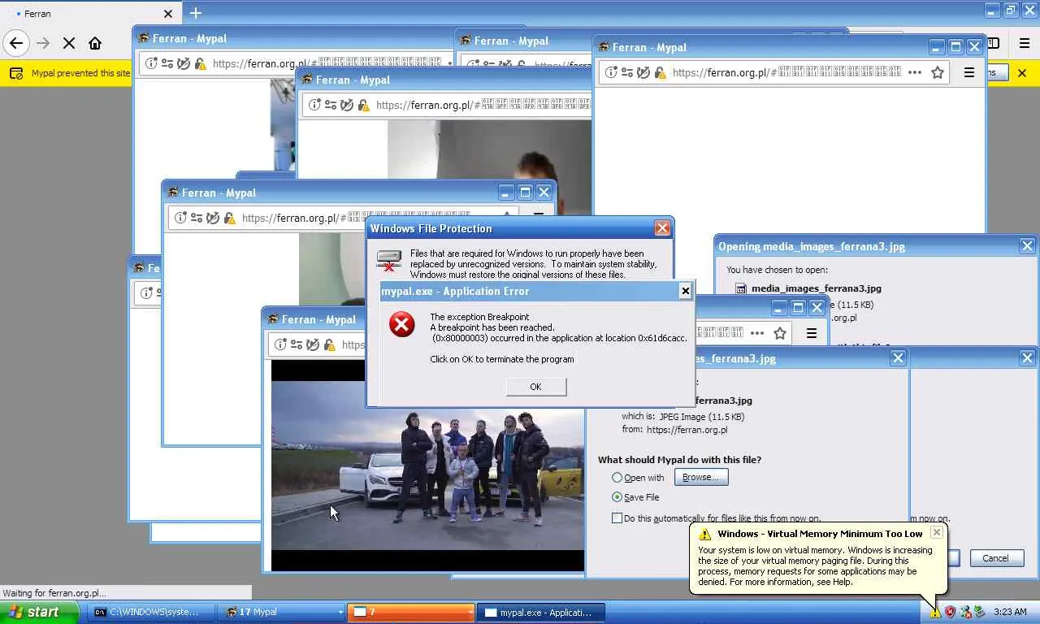Click the 'Windows - Virtual Memory Minimum Too Low' balloon title

(x=821, y=534)
